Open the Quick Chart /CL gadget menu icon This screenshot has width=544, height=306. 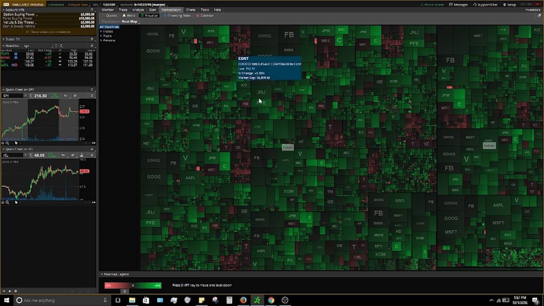click(x=92, y=149)
